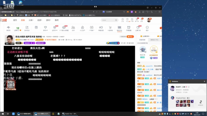Expand the 视频 video dropdown
The width and height of the screenshot is (207, 116).
pos(40,20)
